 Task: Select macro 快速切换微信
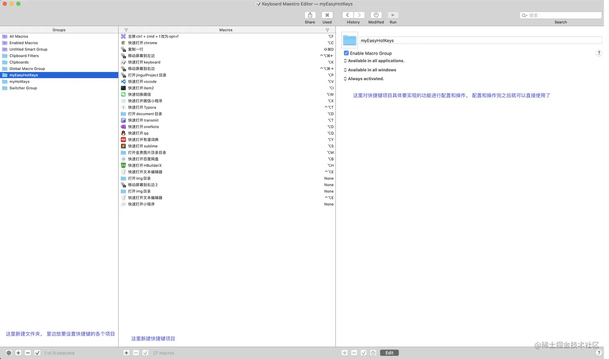point(227,94)
